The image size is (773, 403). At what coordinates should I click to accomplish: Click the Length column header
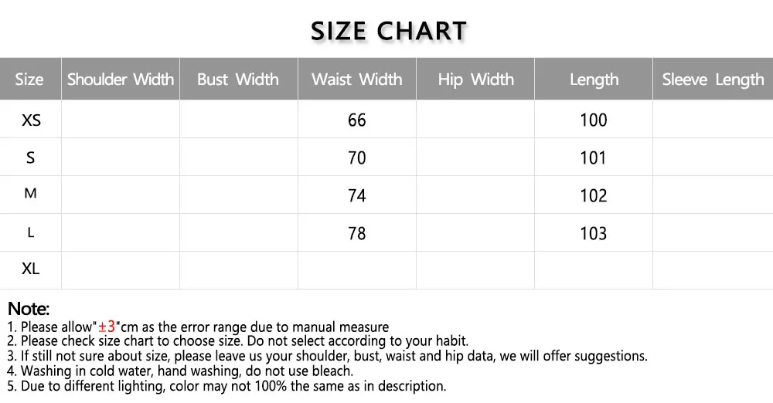(x=594, y=79)
